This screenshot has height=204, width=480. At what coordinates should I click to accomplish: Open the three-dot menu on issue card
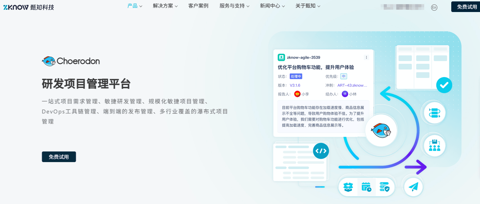[x=366, y=58]
